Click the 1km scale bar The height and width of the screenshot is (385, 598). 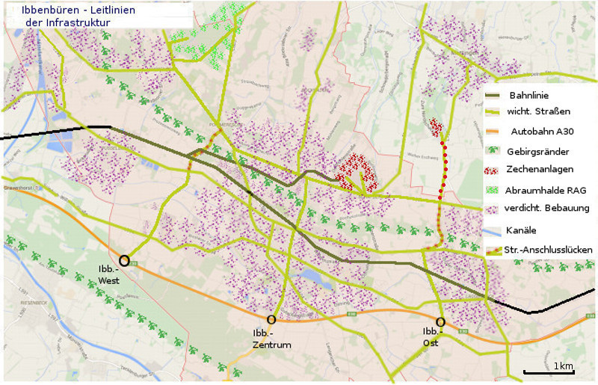click(x=548, y=372)
